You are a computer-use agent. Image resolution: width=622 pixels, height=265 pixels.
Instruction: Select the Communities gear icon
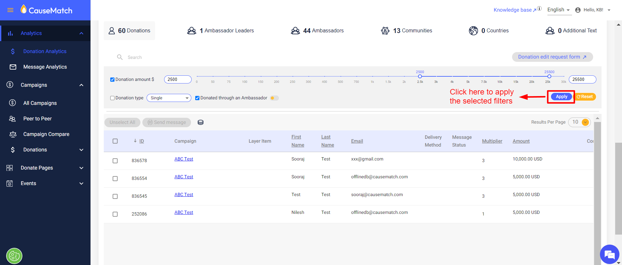(385, 31)
